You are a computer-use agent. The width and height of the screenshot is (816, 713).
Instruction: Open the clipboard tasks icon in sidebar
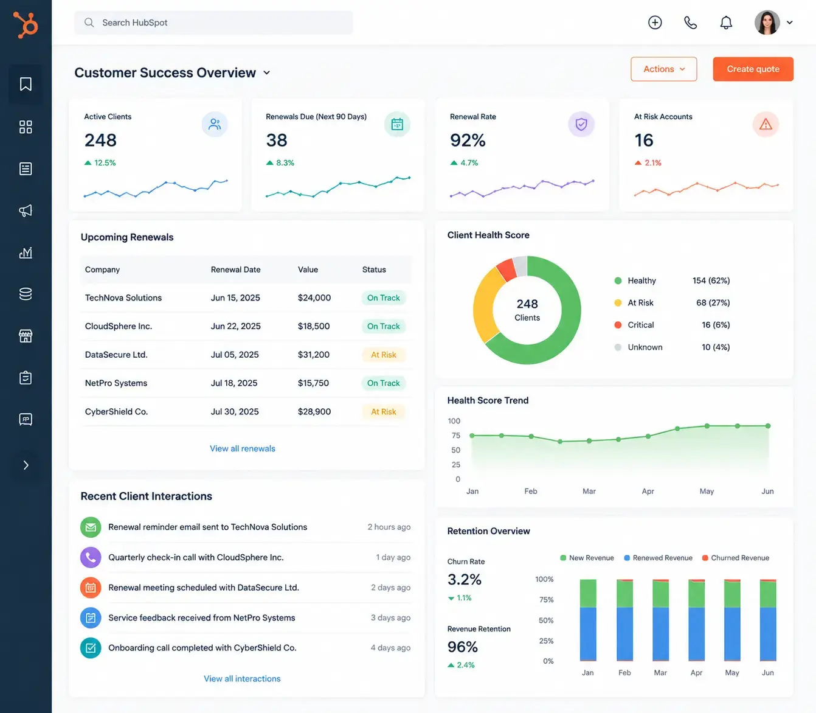[x=26, y=378]
